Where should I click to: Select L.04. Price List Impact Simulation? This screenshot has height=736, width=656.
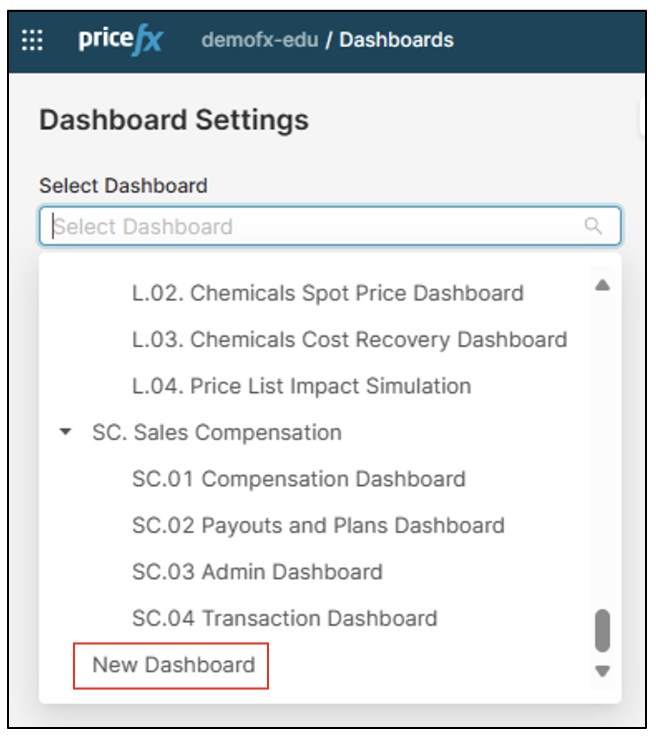302,386
